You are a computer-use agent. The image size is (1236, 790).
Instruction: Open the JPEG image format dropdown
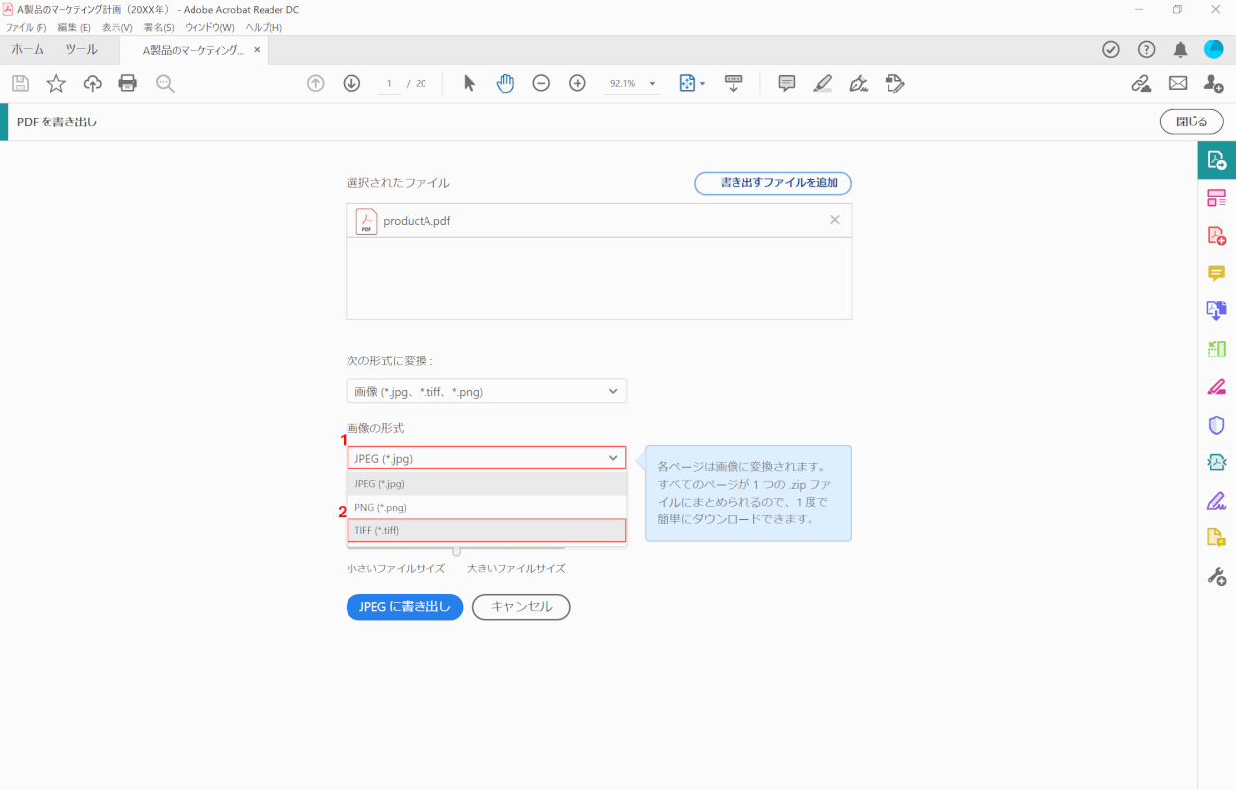tap(486, 458)
